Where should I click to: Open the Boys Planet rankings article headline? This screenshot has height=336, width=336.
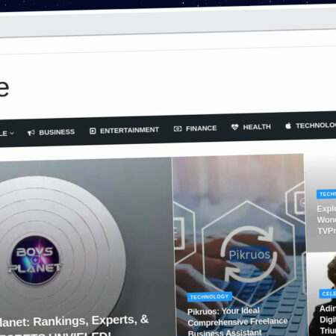[x=74, y=326]
